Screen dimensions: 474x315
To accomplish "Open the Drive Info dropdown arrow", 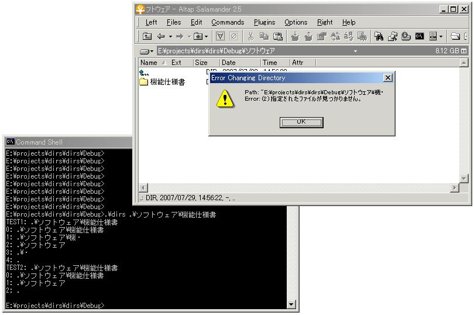I will [441, 37].
